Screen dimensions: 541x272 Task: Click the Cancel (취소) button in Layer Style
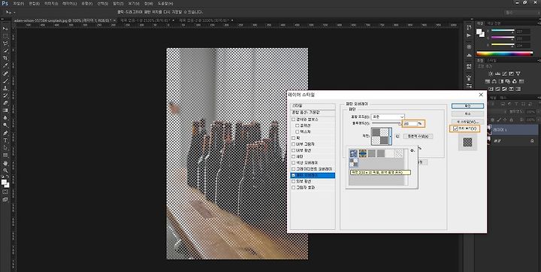pyautogui.click(x=467, y=113)
